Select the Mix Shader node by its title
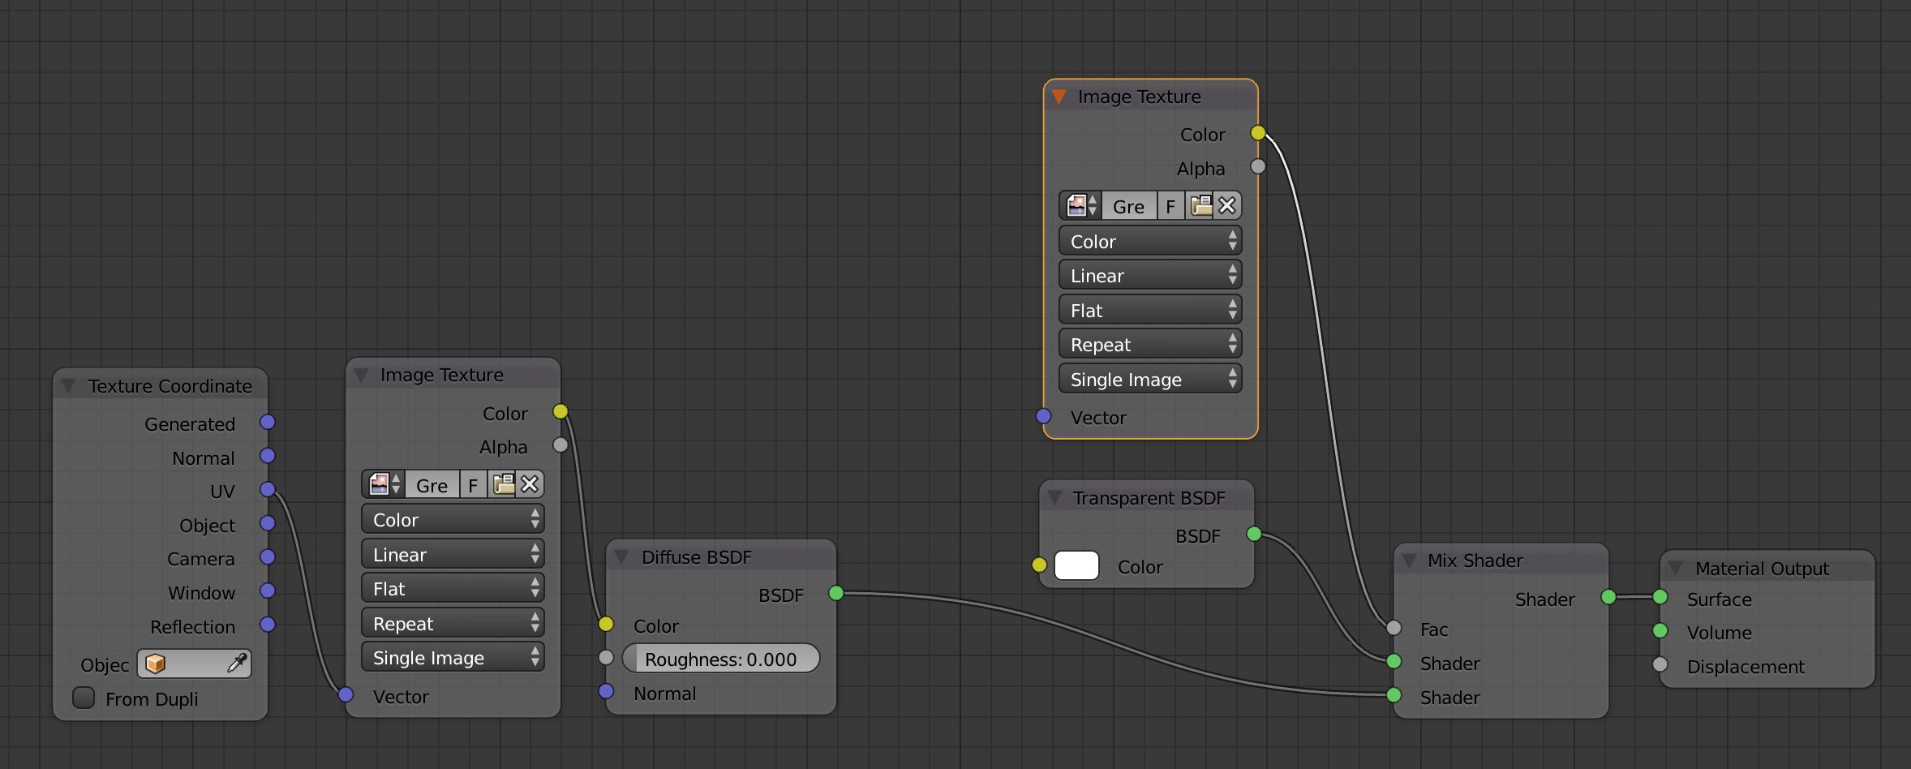 (1475, 561)
